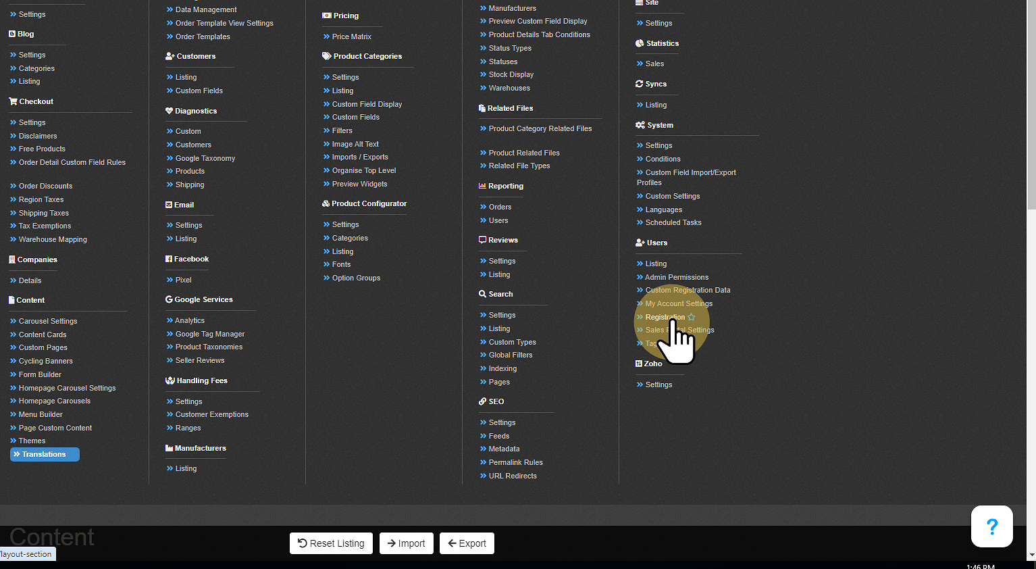Click the Blog section icon
Viewport: 1036px width, 569px height.
point(12,34)
